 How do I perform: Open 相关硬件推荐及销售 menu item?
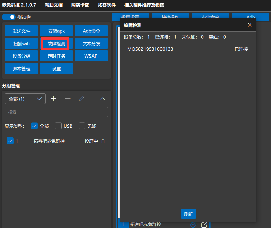point(144,5)
